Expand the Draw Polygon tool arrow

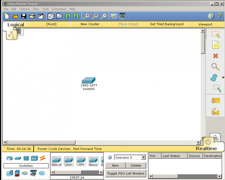point(223,78)
